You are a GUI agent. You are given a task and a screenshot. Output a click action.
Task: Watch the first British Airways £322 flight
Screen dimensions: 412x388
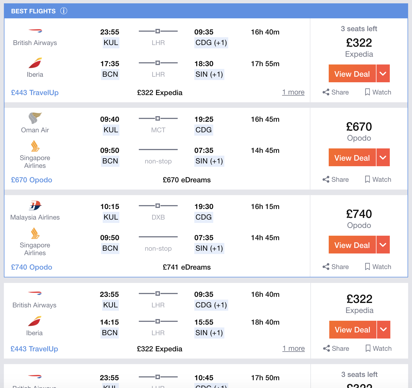[x=378, y=92]
